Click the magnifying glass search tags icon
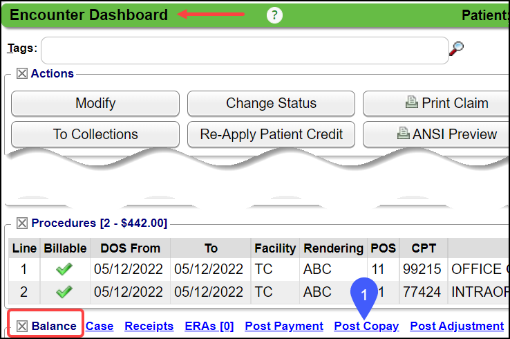The height and width of the screenshot is (339, 510). tap(456, 48)
